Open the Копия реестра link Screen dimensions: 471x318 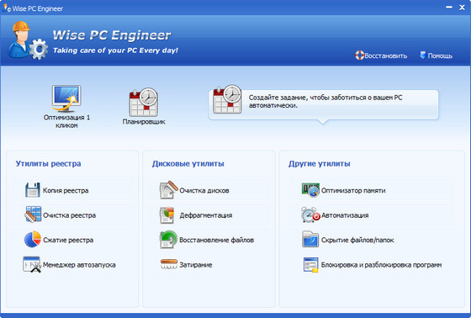(x=66, y=190)
